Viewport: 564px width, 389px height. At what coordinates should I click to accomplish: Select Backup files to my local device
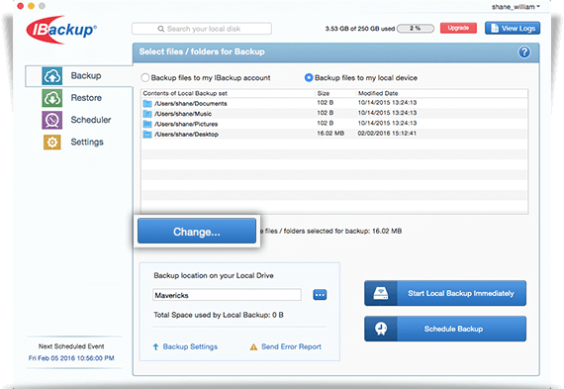[x=309, y=78]
